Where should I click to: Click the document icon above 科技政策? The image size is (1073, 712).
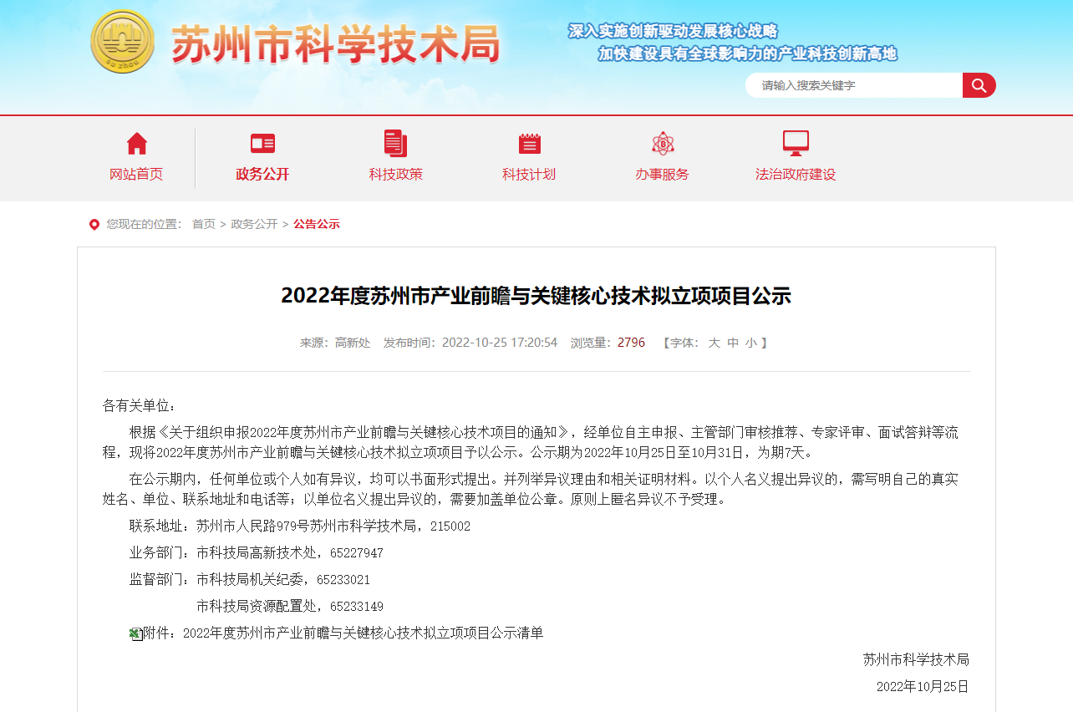395,143
